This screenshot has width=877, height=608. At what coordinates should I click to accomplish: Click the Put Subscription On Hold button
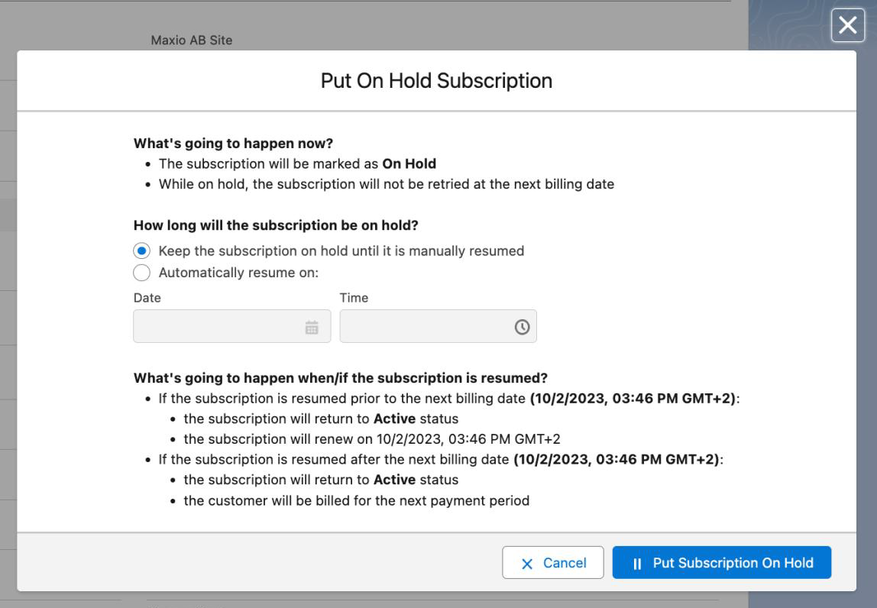(721, 562)
